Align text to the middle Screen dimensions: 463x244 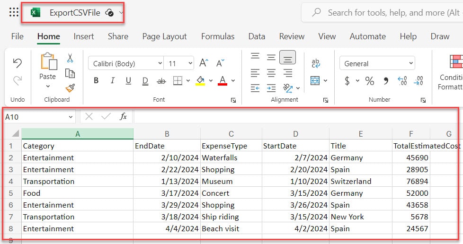coord(271,57)
